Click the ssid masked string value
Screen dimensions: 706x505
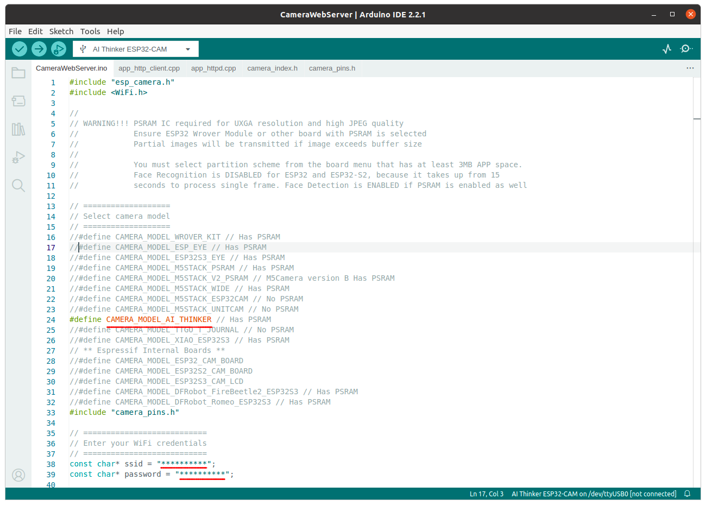(x=184, y=464)
